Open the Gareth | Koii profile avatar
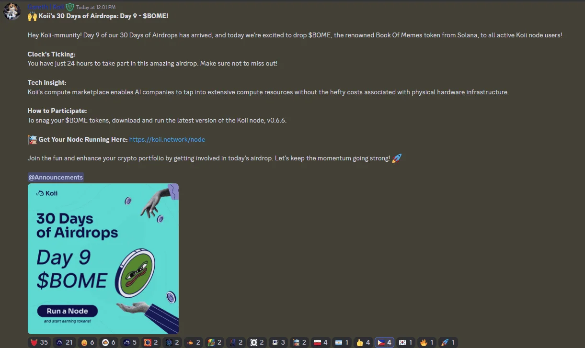Image resolution: width=585 pixels, height=348 pixels. coord(11,11)
